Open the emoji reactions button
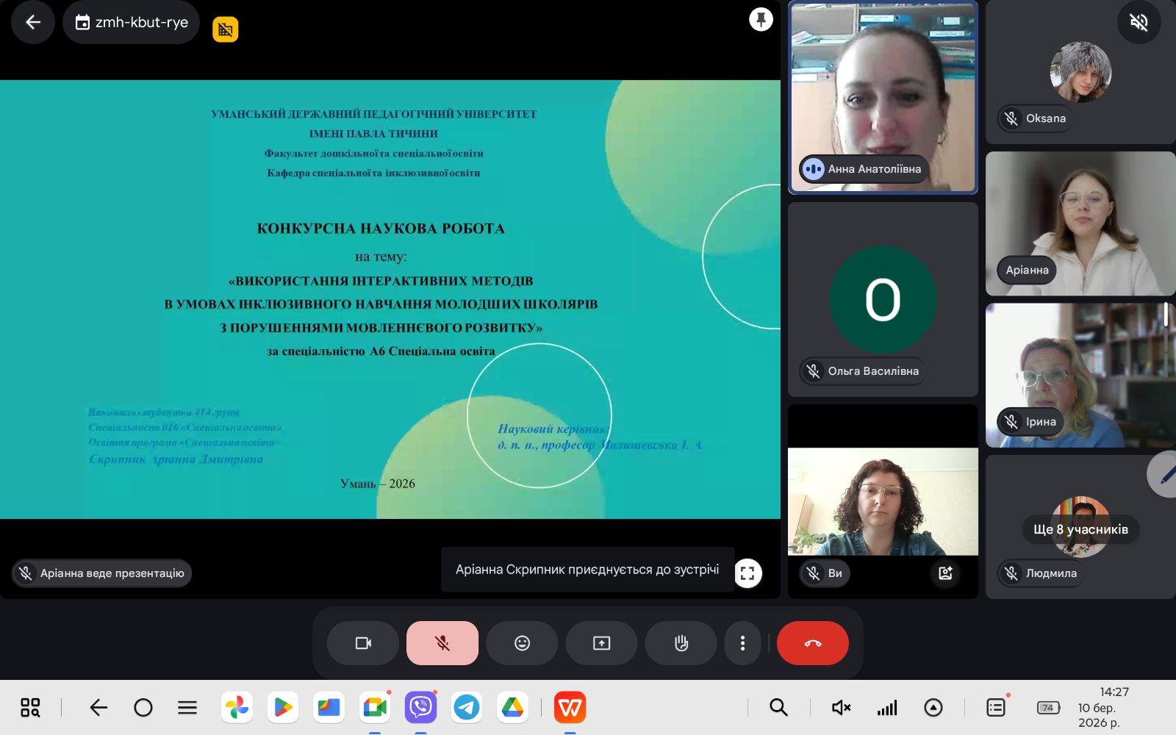 [522, 643]
